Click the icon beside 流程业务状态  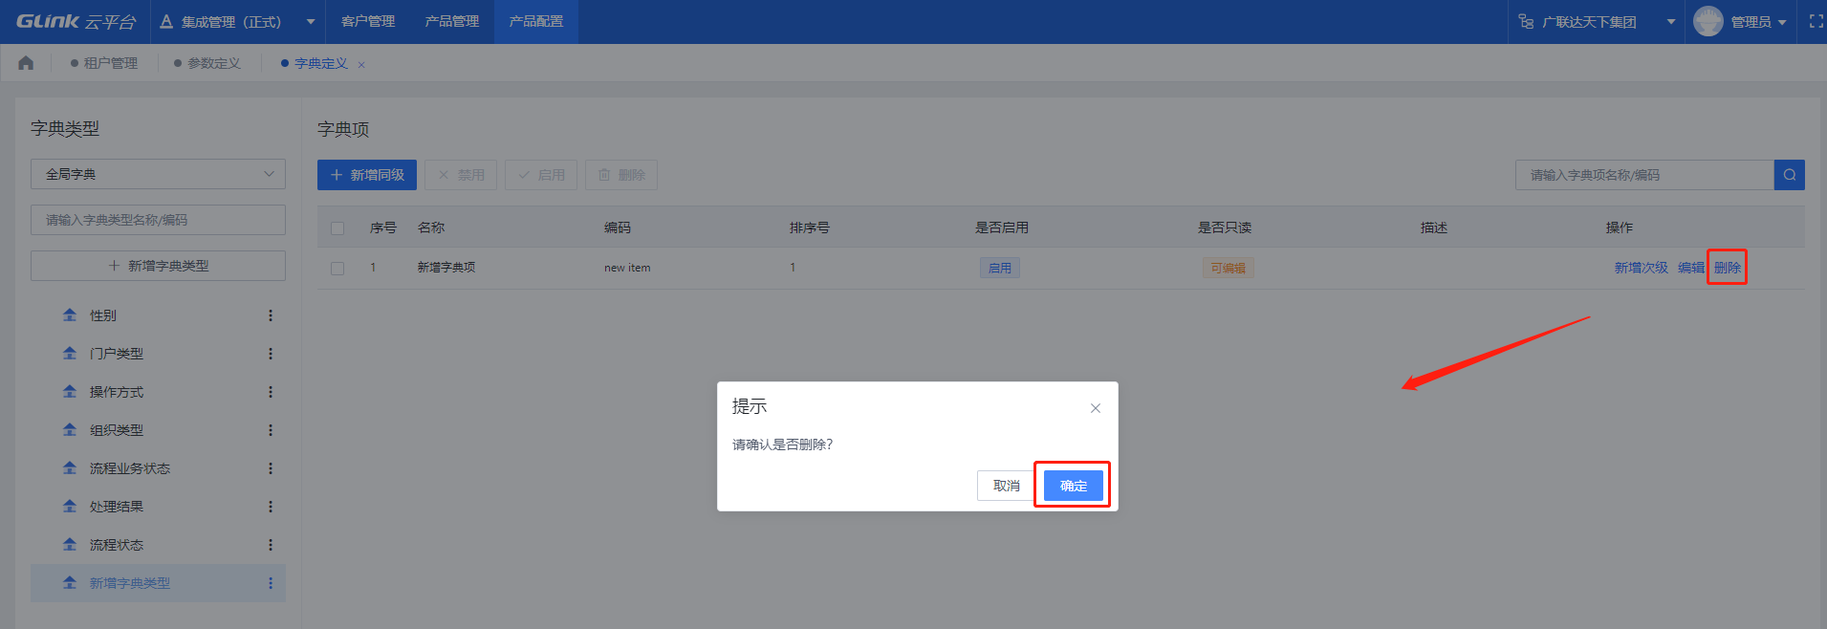[70, 468]
